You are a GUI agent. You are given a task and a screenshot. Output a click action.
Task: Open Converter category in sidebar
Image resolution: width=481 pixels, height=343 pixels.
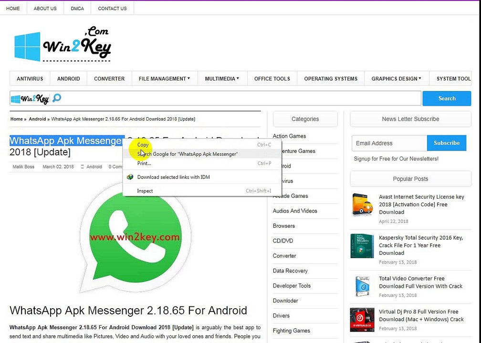tap(284, 256)
